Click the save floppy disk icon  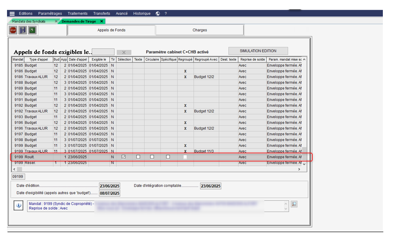tap(22, 30)
